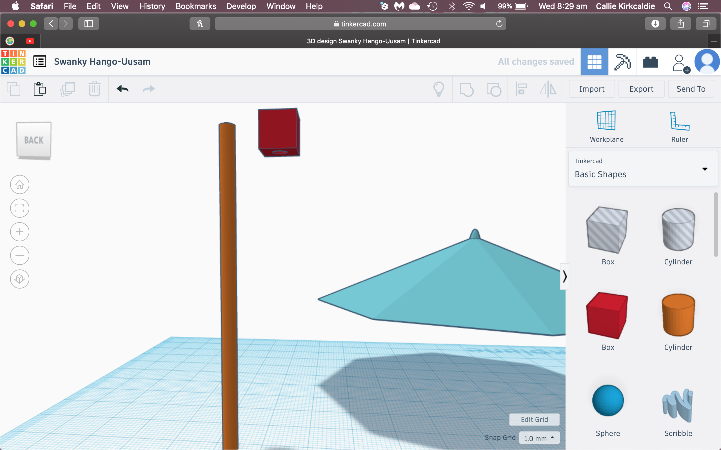Viewport: 721px width, 450px height.
Task: Reload the page in Safari
Action: point(499,24)
